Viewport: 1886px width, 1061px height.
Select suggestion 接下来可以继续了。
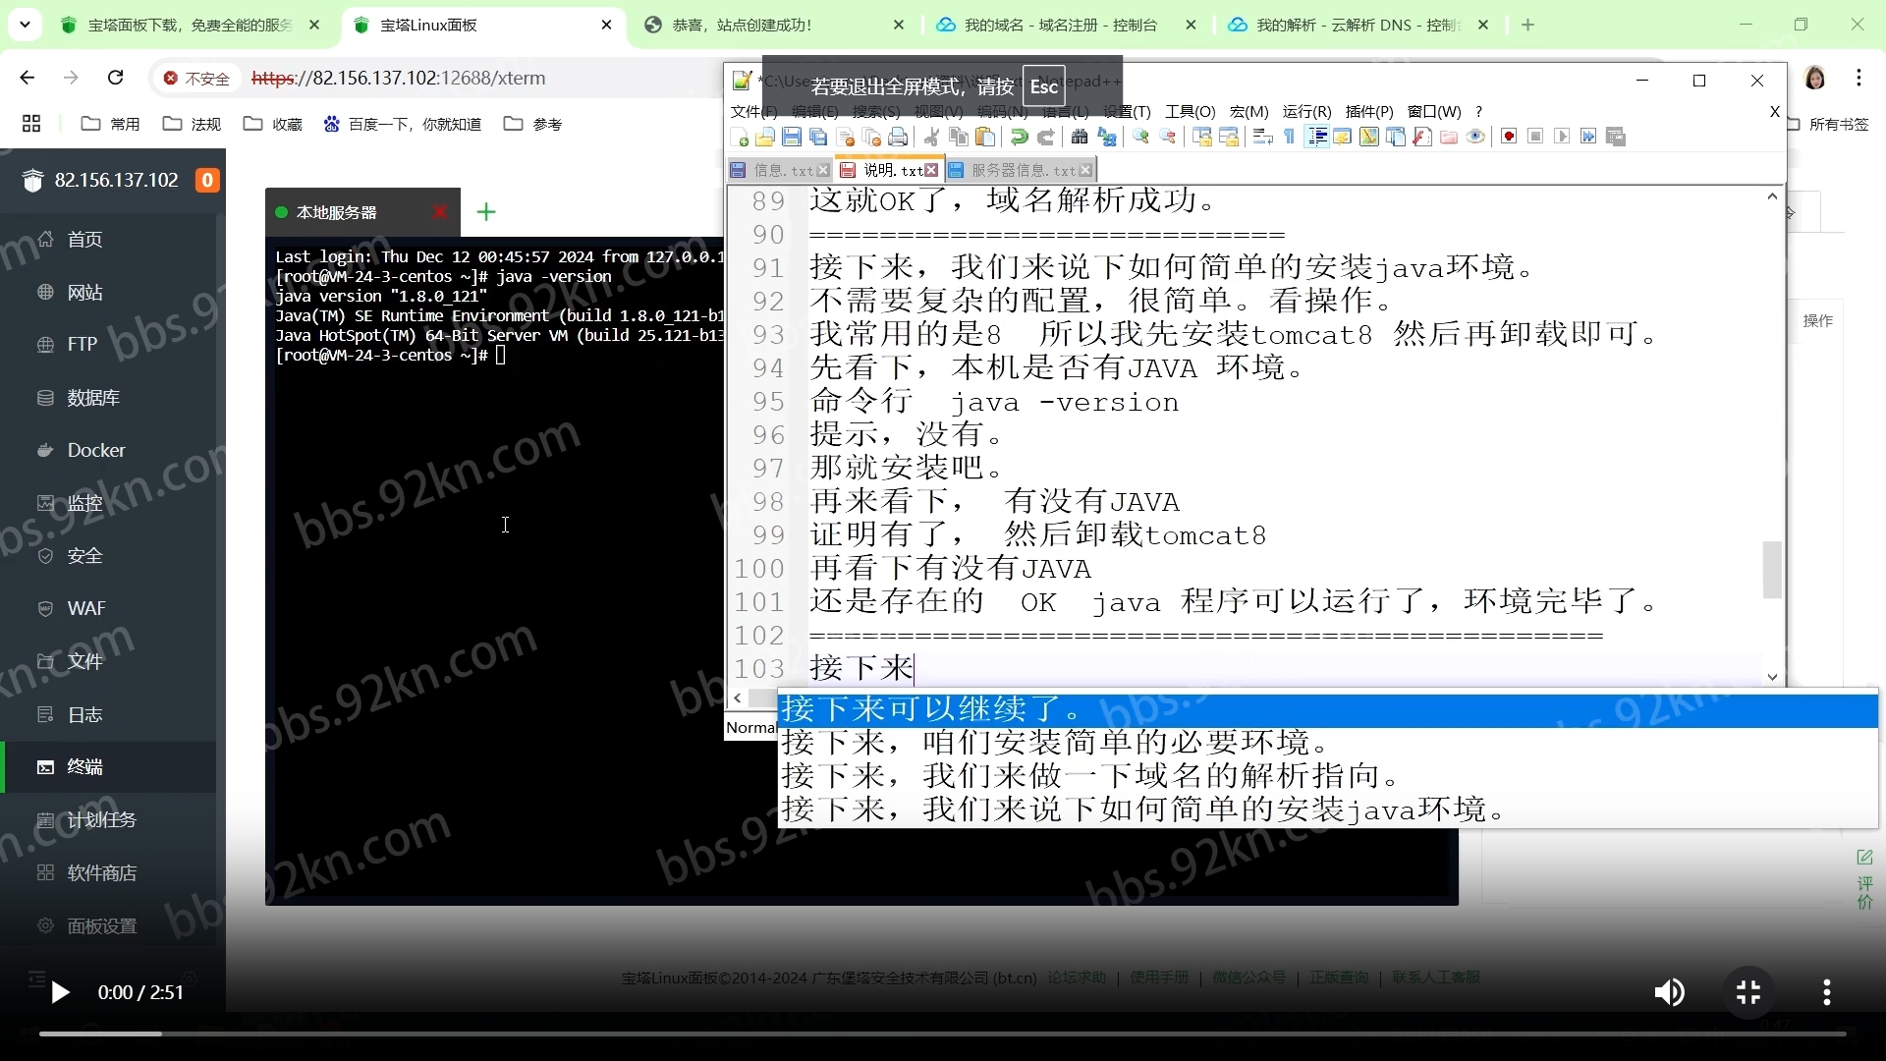point(1328,710)
